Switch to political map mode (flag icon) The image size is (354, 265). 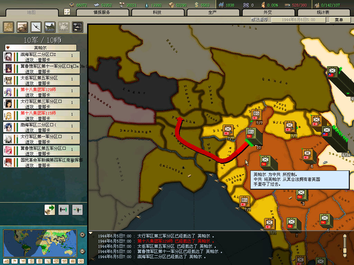[x=15, y=262]
